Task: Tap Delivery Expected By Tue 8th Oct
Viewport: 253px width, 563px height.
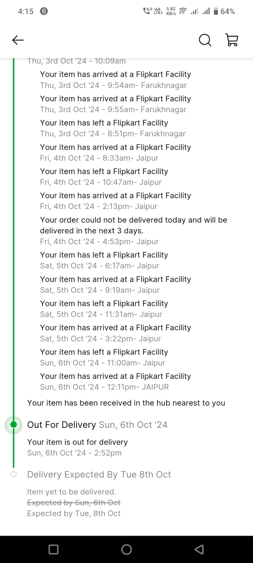Action: click(x=99, y=474)
